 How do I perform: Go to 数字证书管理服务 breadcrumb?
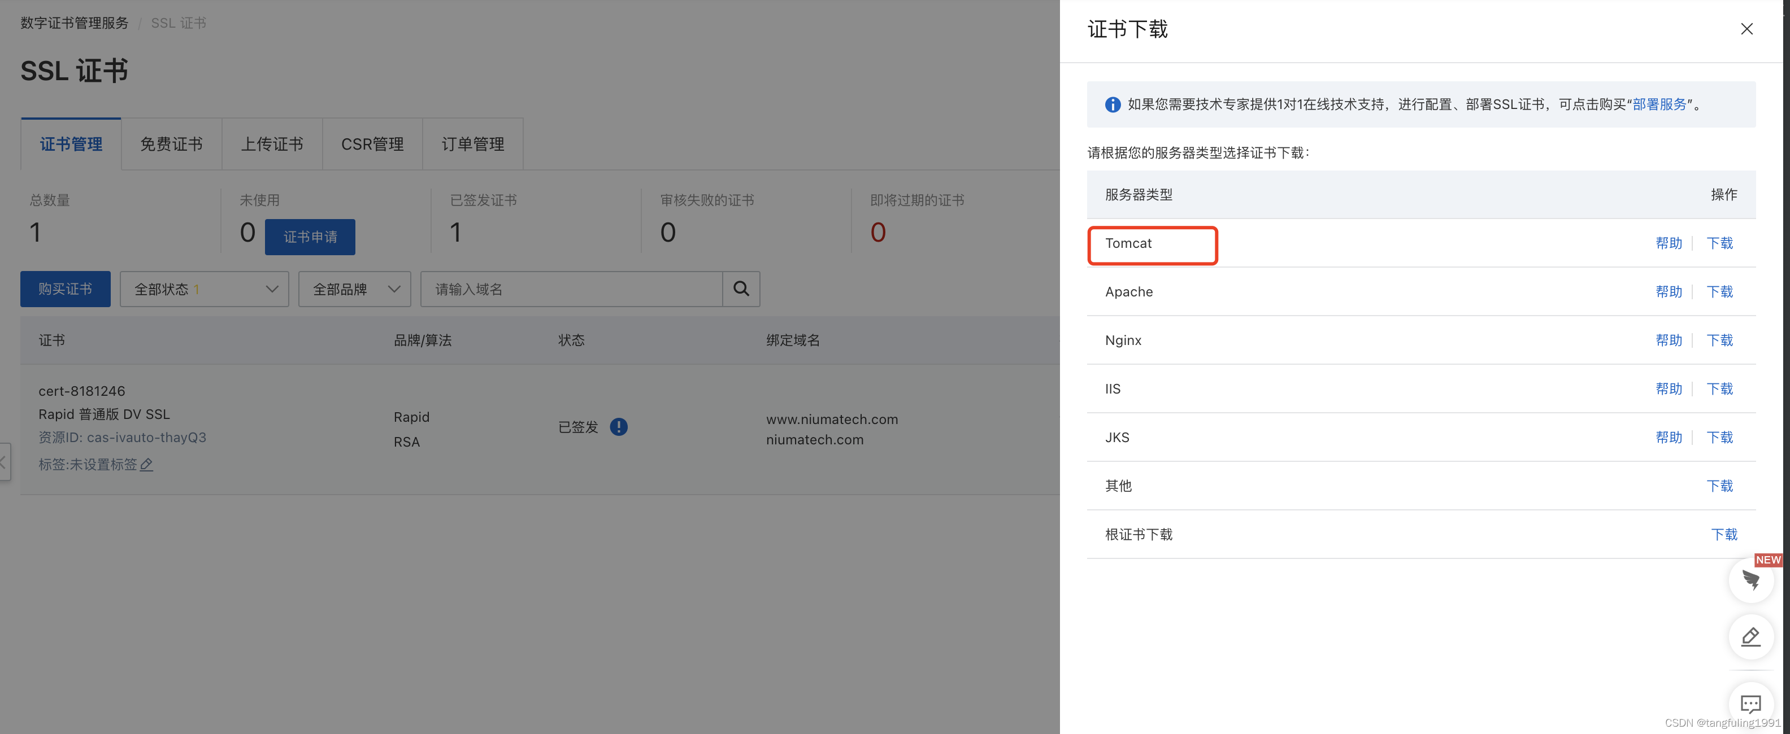[x=75, y=23]
